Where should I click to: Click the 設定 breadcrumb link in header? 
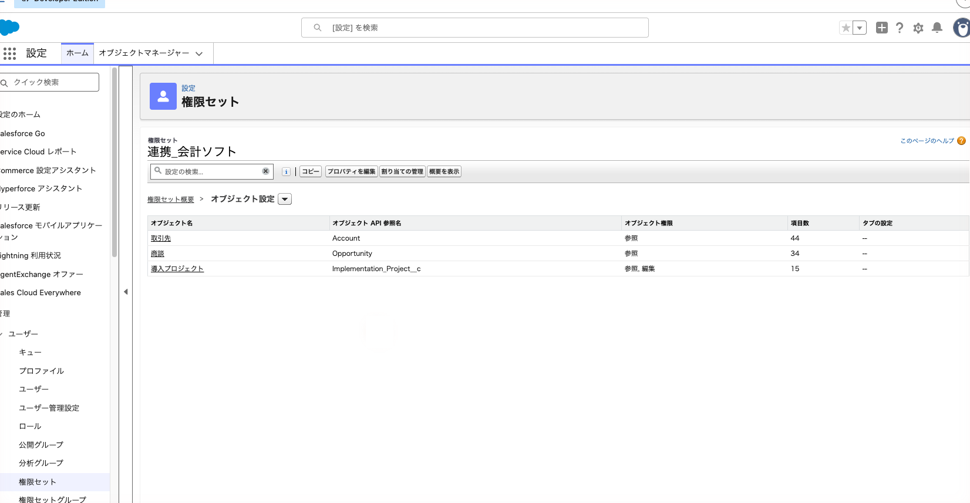click(188, 88)
